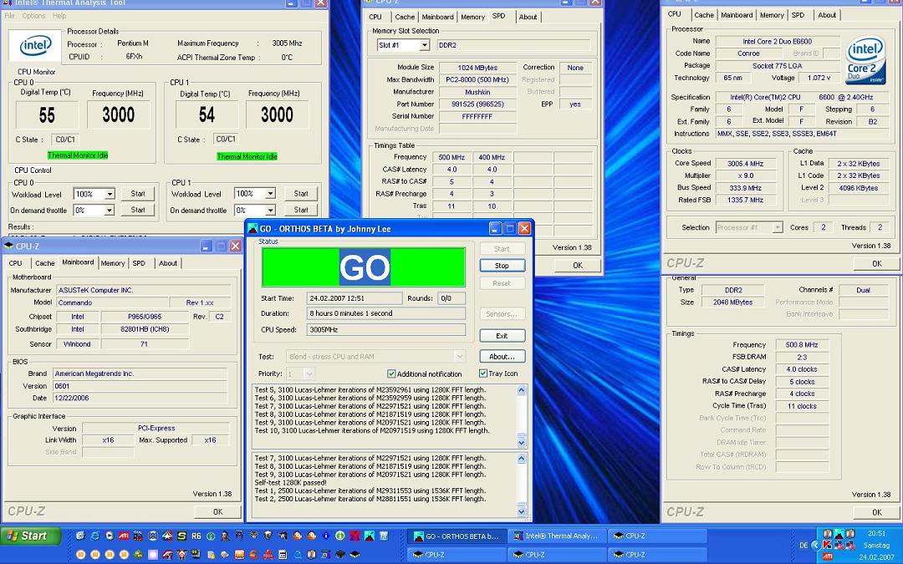Expand hidden tray icons chevron
This screenshot has width=903, height=564.
tap(816, 545)
